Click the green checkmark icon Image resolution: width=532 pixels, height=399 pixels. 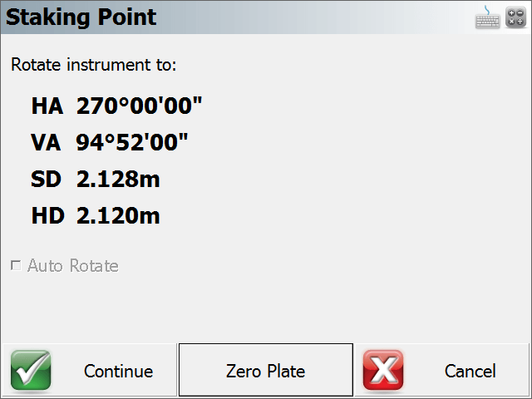click(31, 370)
